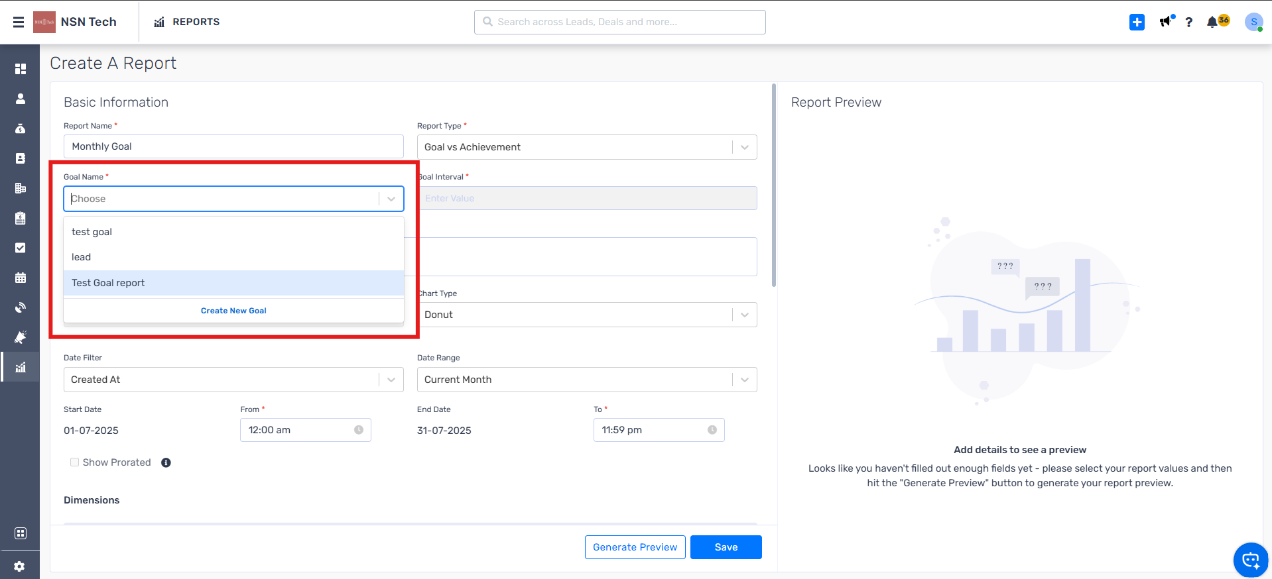Click the Show Prorated info icon

point(166,462)
